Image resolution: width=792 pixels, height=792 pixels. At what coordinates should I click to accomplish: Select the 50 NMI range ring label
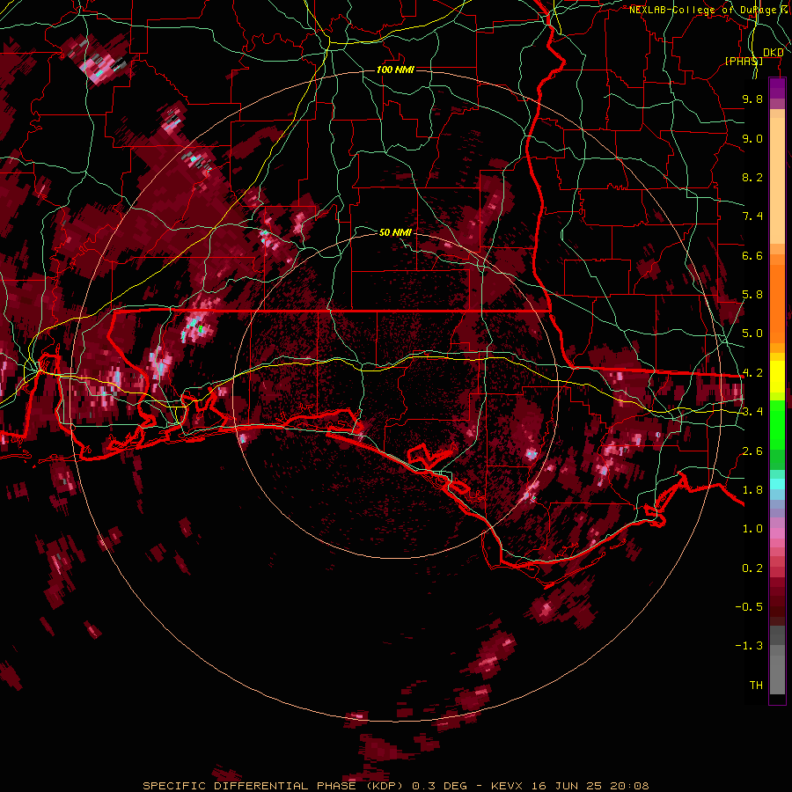[x=395, y=232]
